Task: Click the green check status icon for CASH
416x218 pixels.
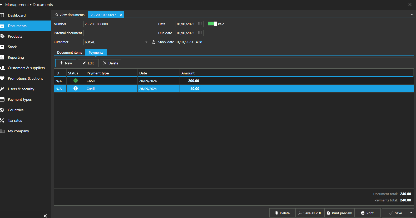Action: pos(76,81)
